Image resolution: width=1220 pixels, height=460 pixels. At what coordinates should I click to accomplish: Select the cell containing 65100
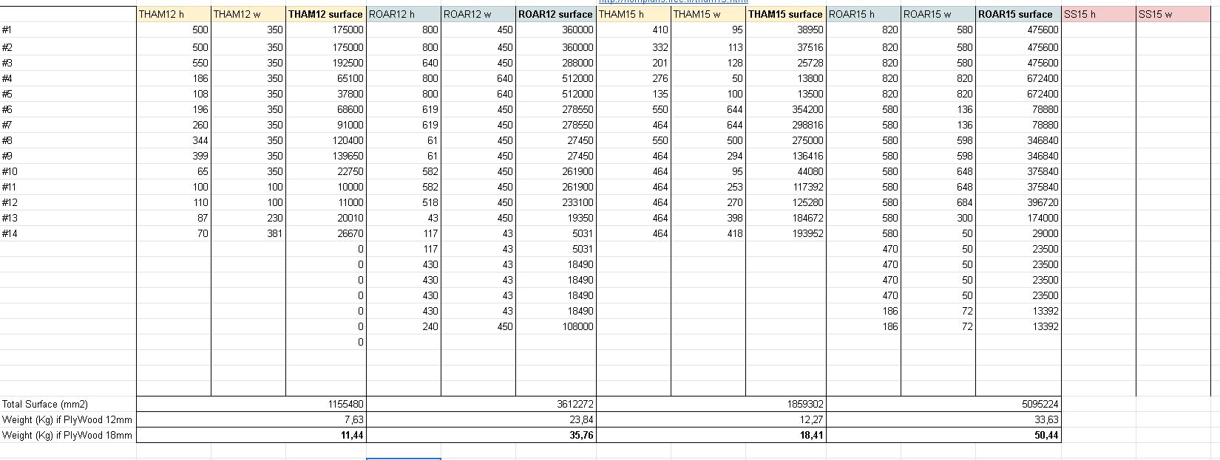click(x=326, y=78)
